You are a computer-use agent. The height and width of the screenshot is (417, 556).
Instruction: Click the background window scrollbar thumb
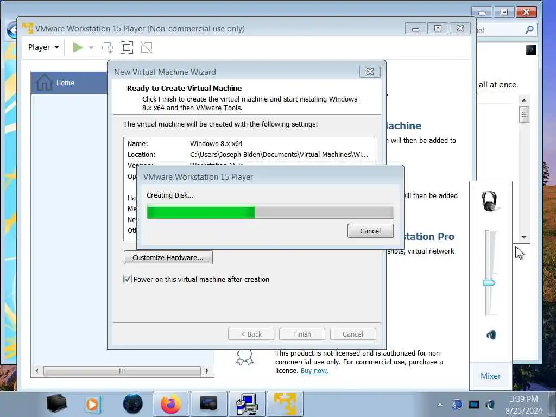click(x=524, y=114)
